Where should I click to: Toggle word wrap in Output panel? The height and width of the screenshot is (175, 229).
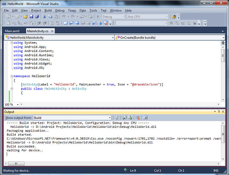[145, 118]
